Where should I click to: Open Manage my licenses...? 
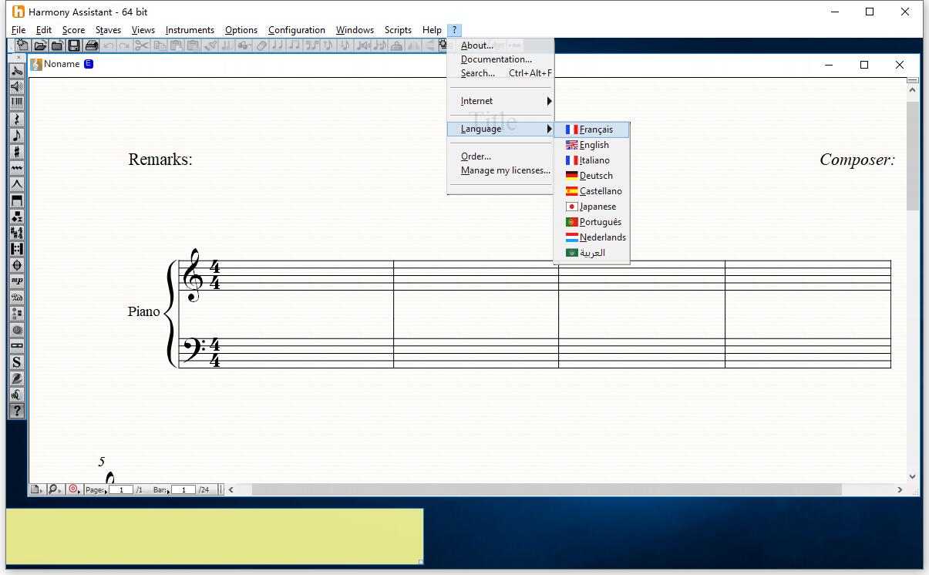tap(500, 170)
